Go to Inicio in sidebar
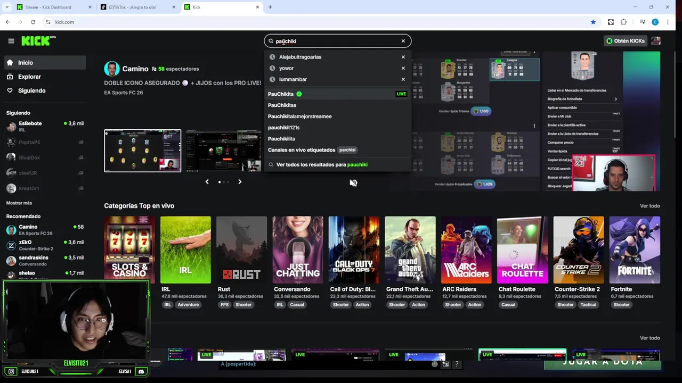The image size is (682, 383). [x=45, y=63]
